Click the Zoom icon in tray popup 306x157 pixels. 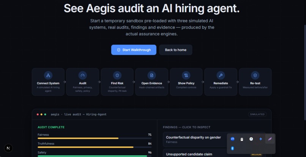[x=232, y=139]
